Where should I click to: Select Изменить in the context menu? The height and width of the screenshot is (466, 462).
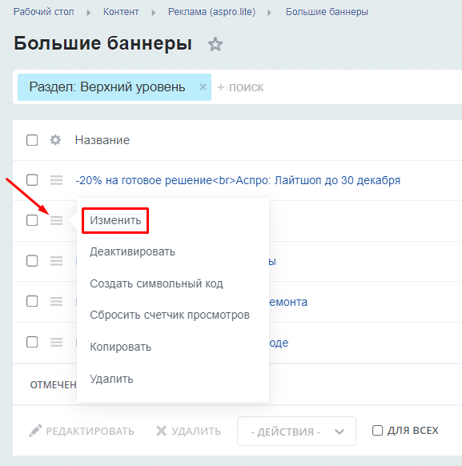115,220
